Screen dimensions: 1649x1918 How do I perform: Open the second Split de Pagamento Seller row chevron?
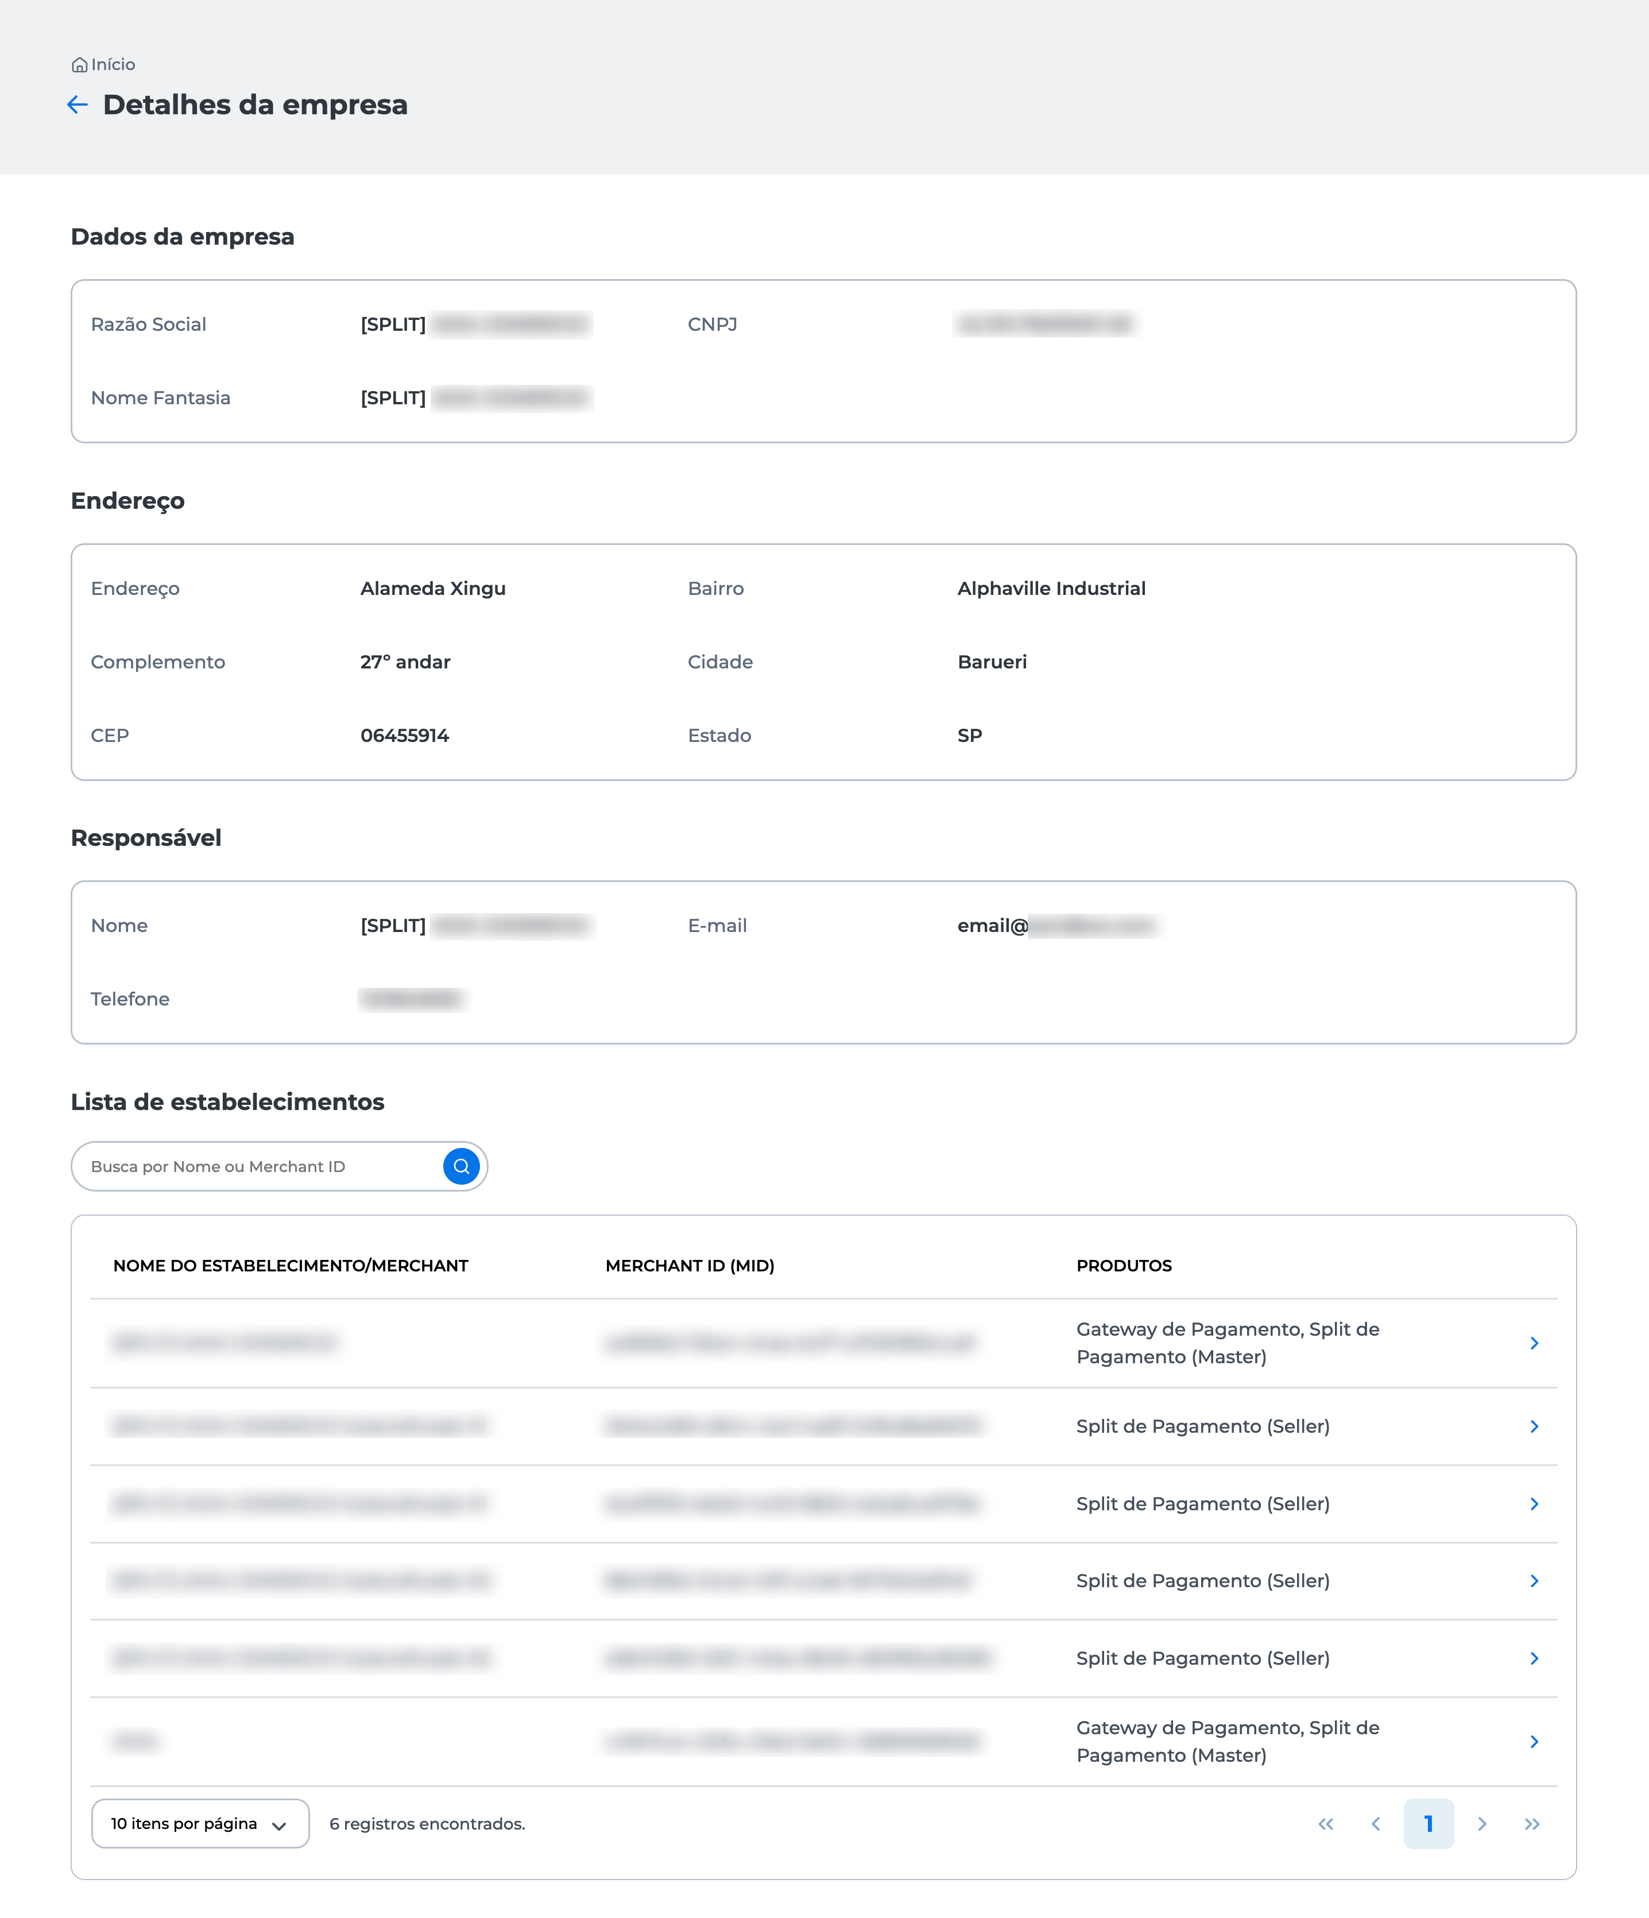[x=1534, y=1504]
